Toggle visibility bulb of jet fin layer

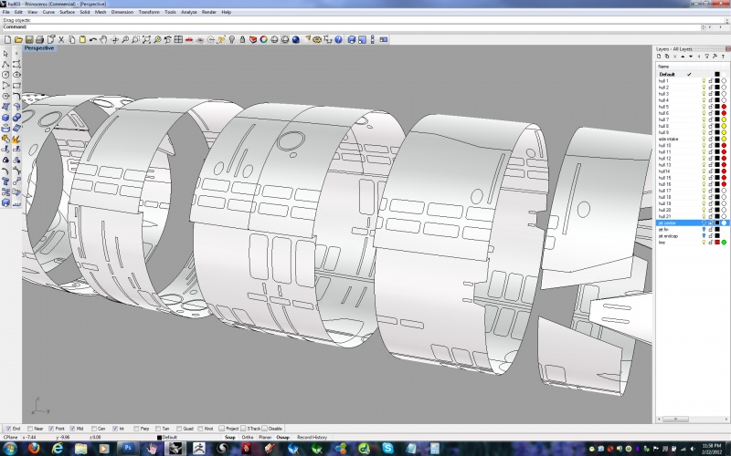704,230
